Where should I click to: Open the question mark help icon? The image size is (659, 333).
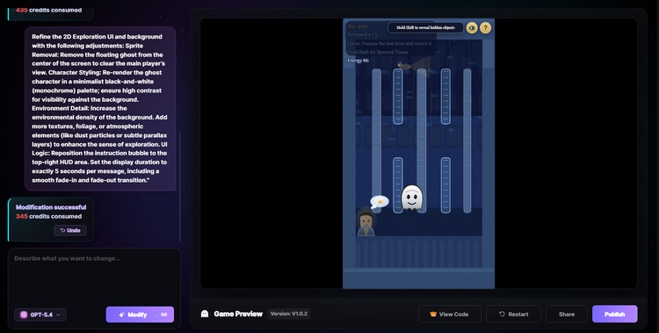485,28
